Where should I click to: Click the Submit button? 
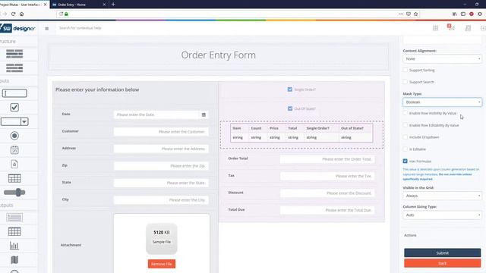tap(442, 253)
